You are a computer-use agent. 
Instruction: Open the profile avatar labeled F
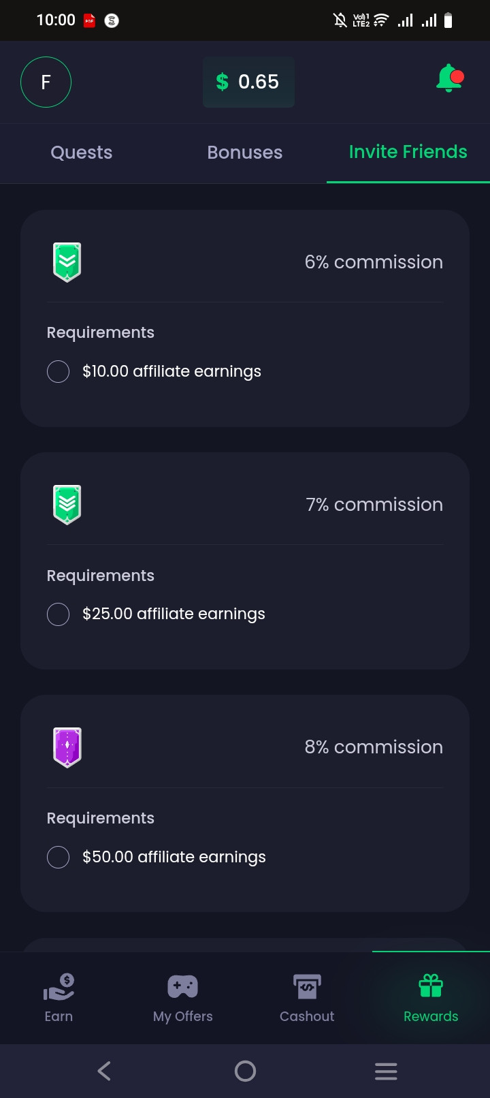click(46, 82)
